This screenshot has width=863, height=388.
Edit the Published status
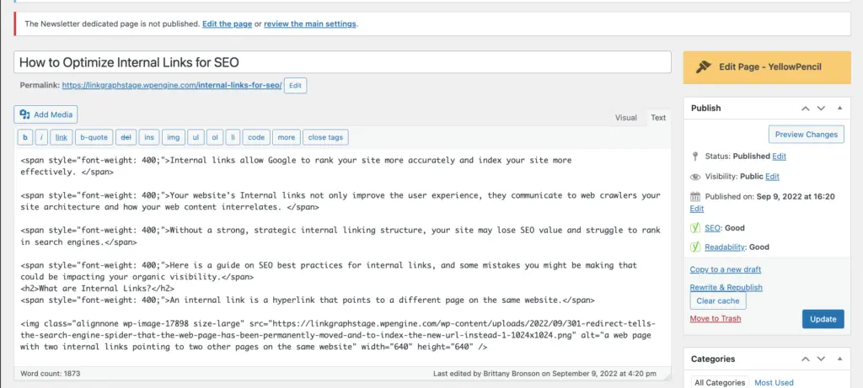pyautogui.click(x=779, y=156)
